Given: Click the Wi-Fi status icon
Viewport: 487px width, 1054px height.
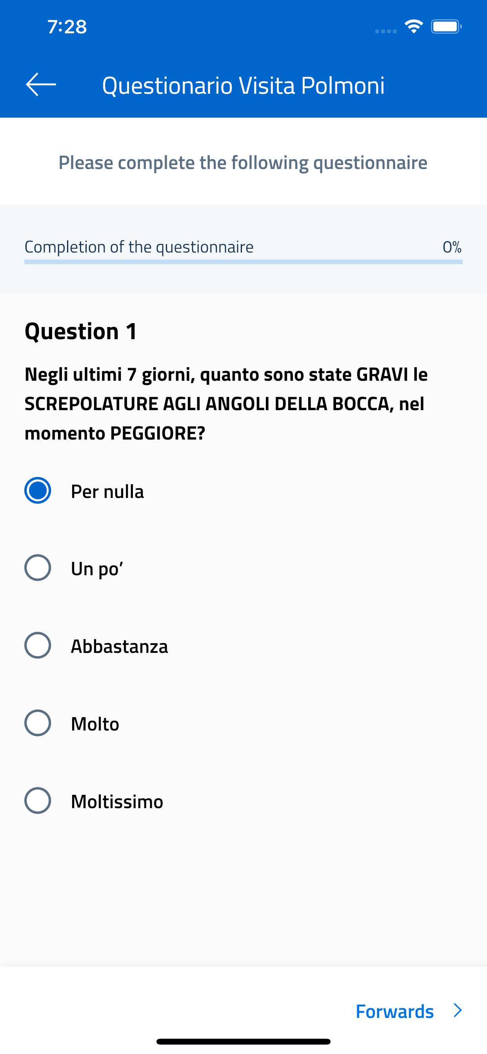Looking at the screenshot, I should click(x=413, y=27).
